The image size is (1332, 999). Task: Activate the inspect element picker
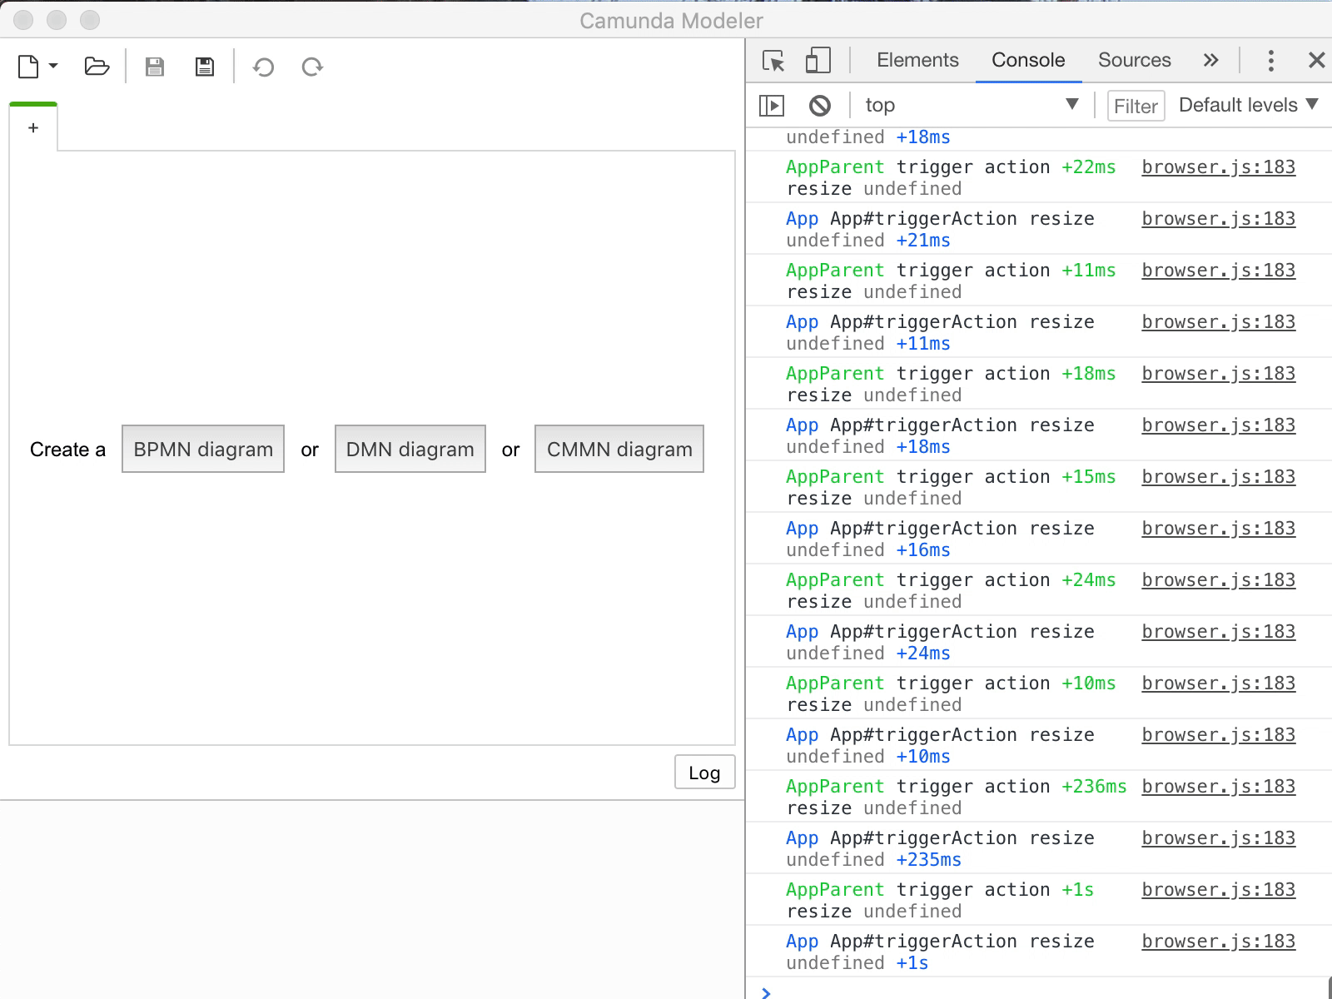pyautogui.click(x=773, y=61)
